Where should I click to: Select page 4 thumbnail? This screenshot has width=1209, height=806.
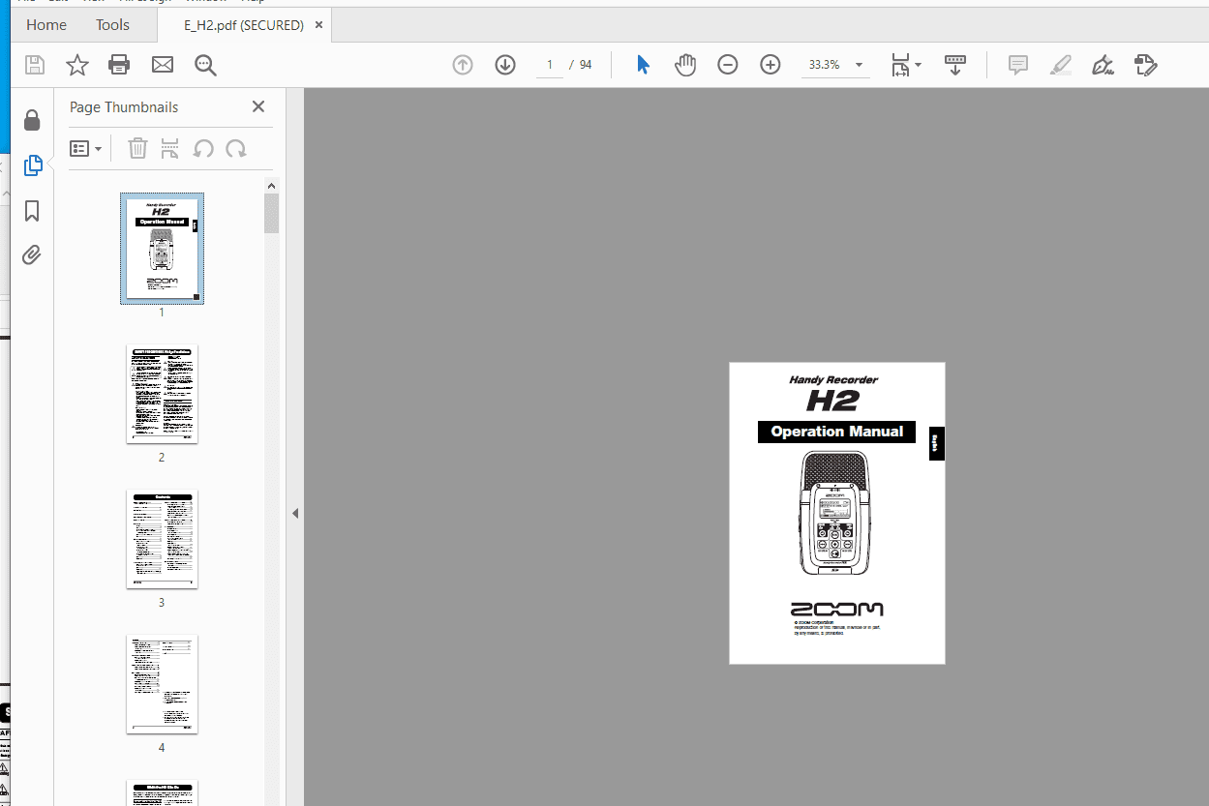(x=162, y=684)
